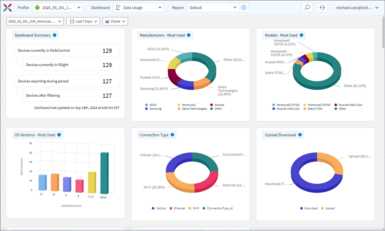Click the bar chart icon in Charts button
The height and width of the screenshot is (231, 385).
click(107, 21)
